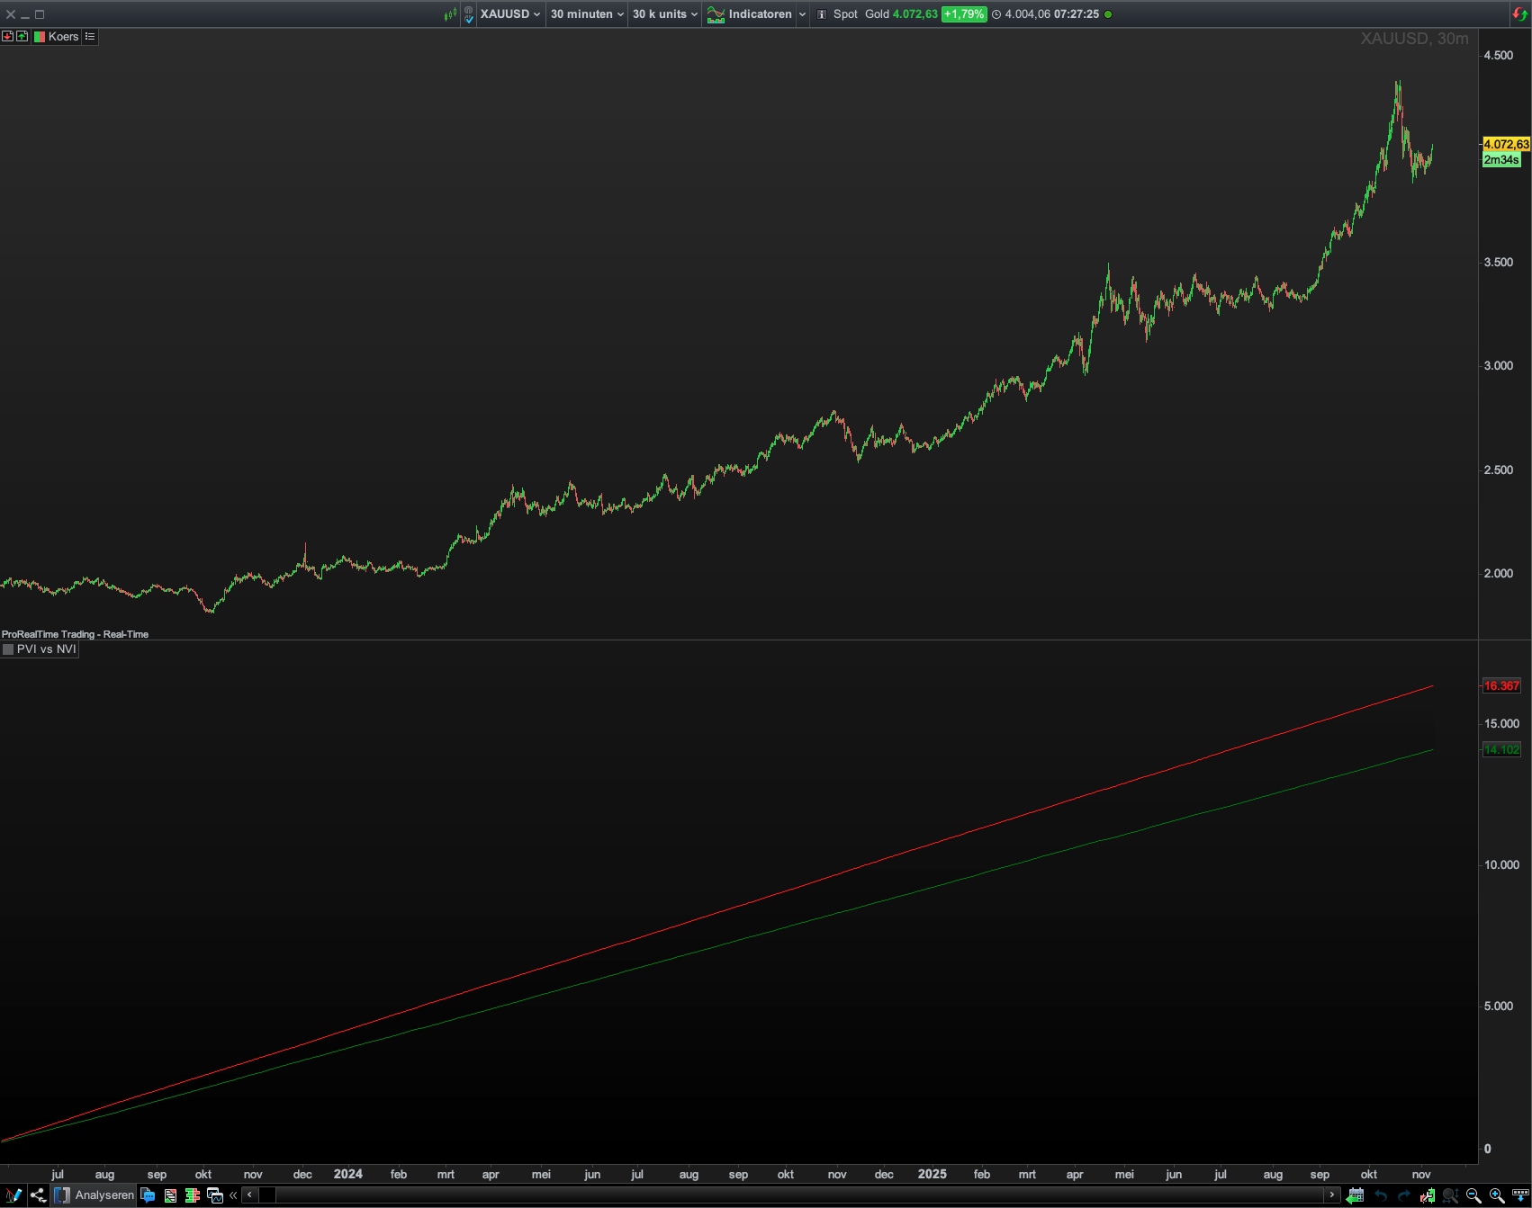The width and height of the screenshot is (1532, 1208).
Task: Click the gray color box beside PVI vs NVI
Action: click(x=8, y=649)
